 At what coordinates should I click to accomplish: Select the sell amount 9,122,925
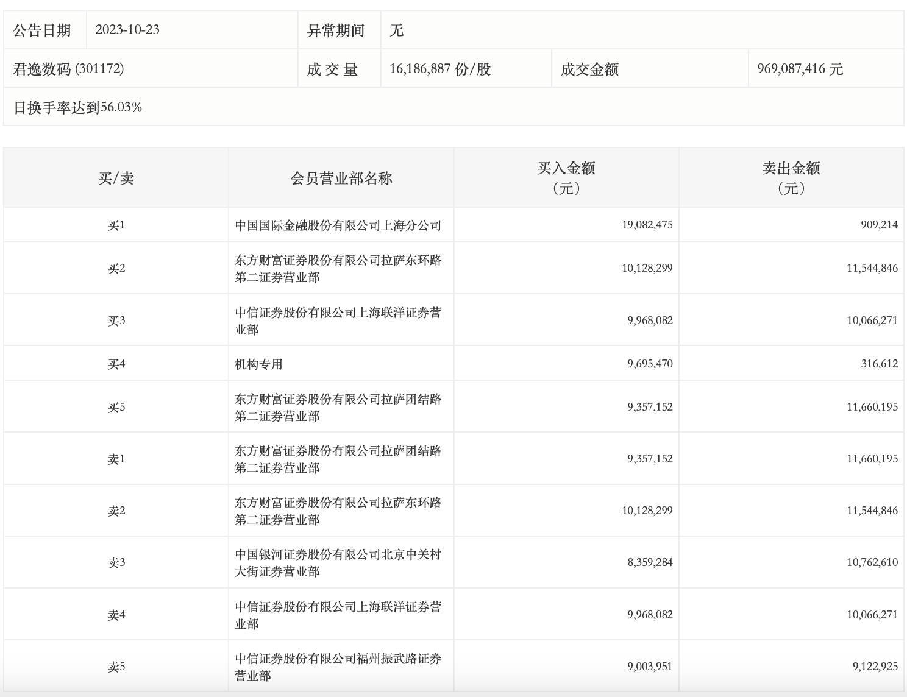875,667
